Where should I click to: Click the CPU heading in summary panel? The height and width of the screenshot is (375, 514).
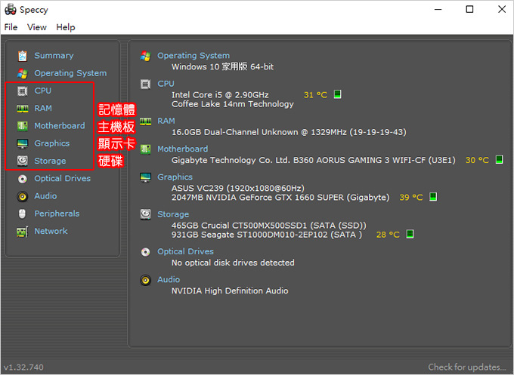166,84
